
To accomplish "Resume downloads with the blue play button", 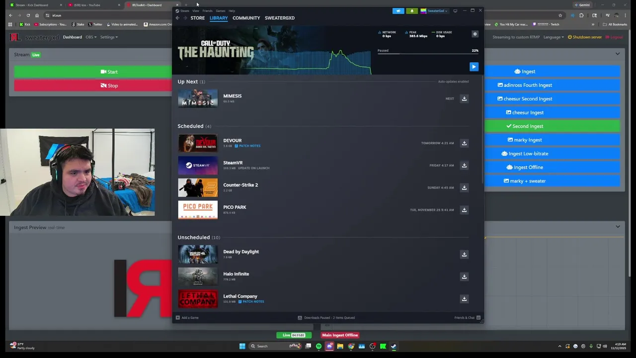I will (474, 67).
